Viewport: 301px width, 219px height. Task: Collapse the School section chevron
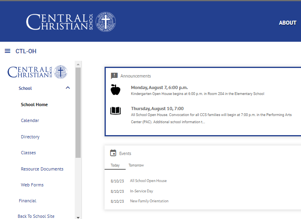click(68, 88)
